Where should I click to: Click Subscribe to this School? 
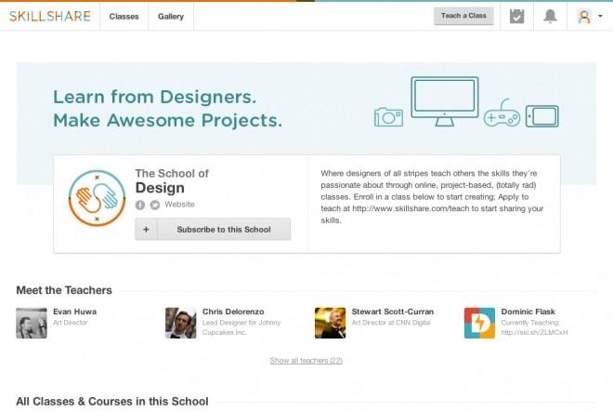tap(224, 230)
